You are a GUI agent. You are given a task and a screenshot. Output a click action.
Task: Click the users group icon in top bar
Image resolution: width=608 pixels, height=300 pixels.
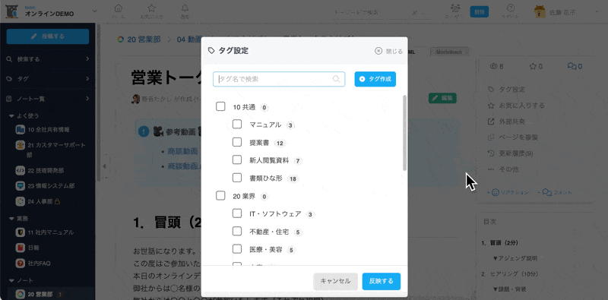(x=455, y=8)
